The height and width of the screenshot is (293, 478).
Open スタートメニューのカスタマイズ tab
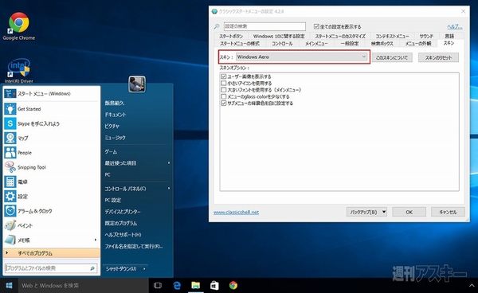pos(340,36)
